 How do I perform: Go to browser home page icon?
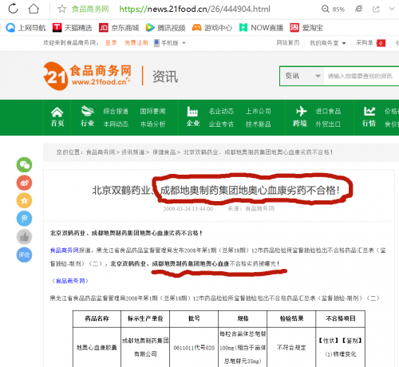coord(34,9)
